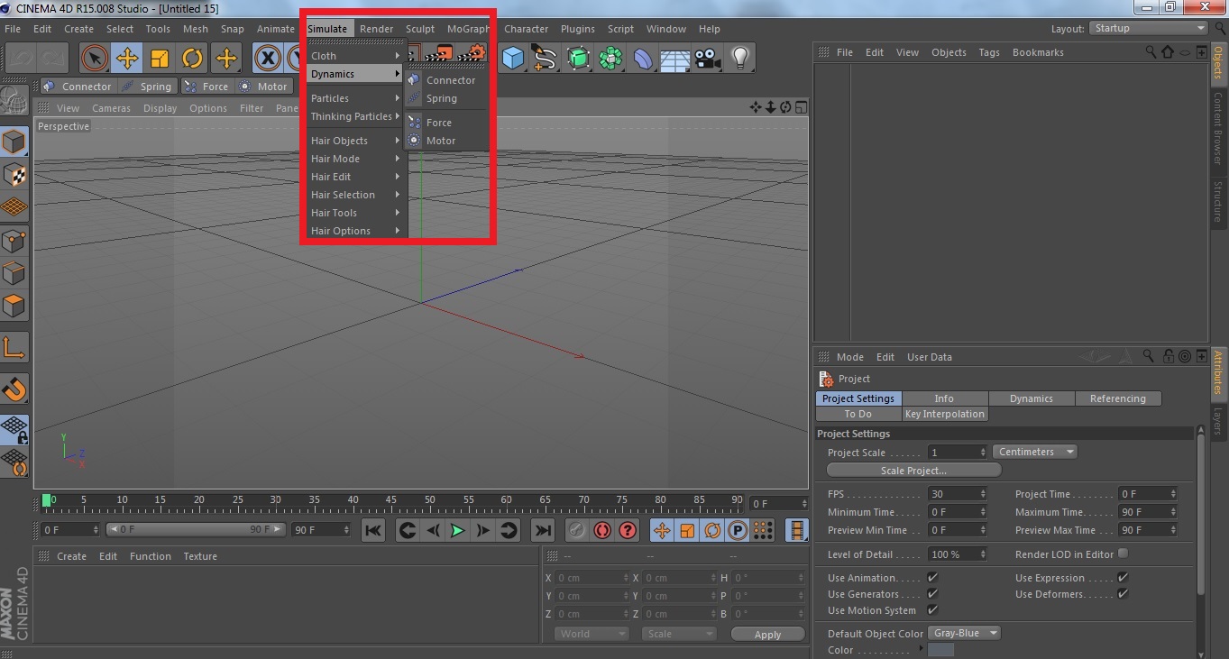Open the Key Interpolation tab
Viewport: 1229px width, 659px height.
[x=945, y=414]
